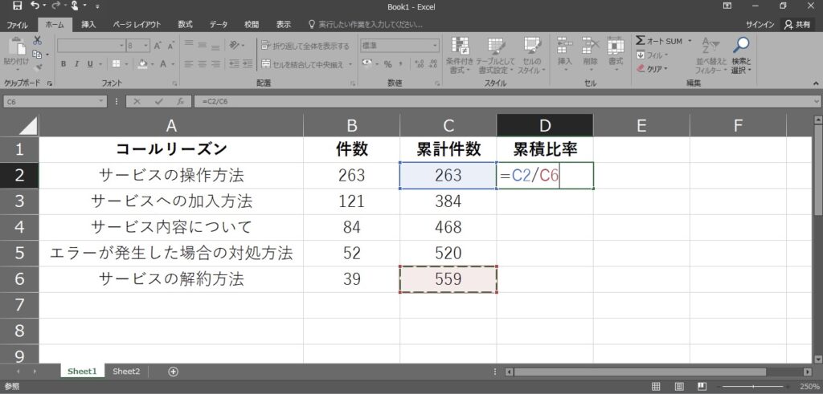Add a new sheet with plus icon
823x394 pixels.
pyautogui.click(x=173, y=372)
